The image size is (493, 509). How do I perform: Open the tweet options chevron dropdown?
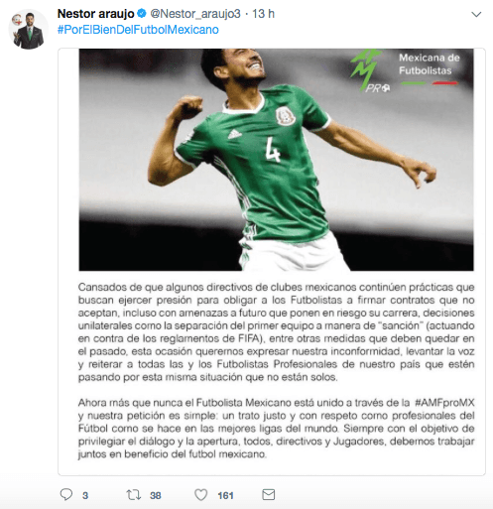(476, 14)
